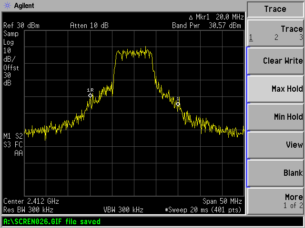Viewport: 305px width, 228px height.
Task: Click the Res BW 300 kHz annotation
Action: tap(28, 209)
